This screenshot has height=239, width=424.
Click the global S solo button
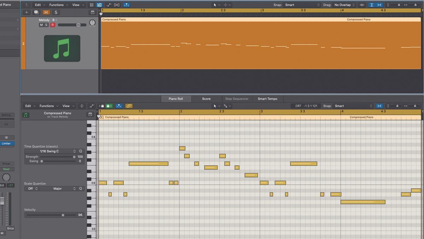[55, 12]
